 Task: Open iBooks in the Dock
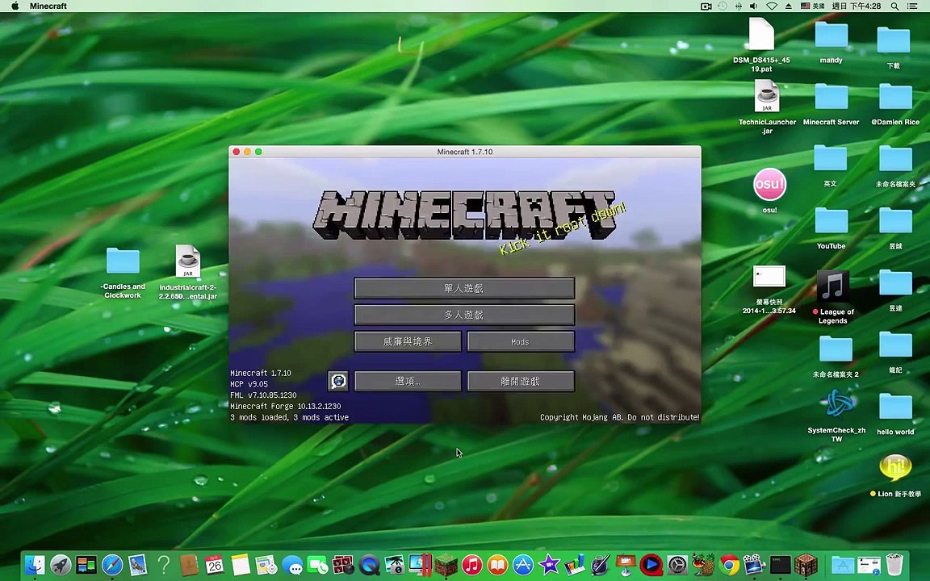[x=497, y=564]
